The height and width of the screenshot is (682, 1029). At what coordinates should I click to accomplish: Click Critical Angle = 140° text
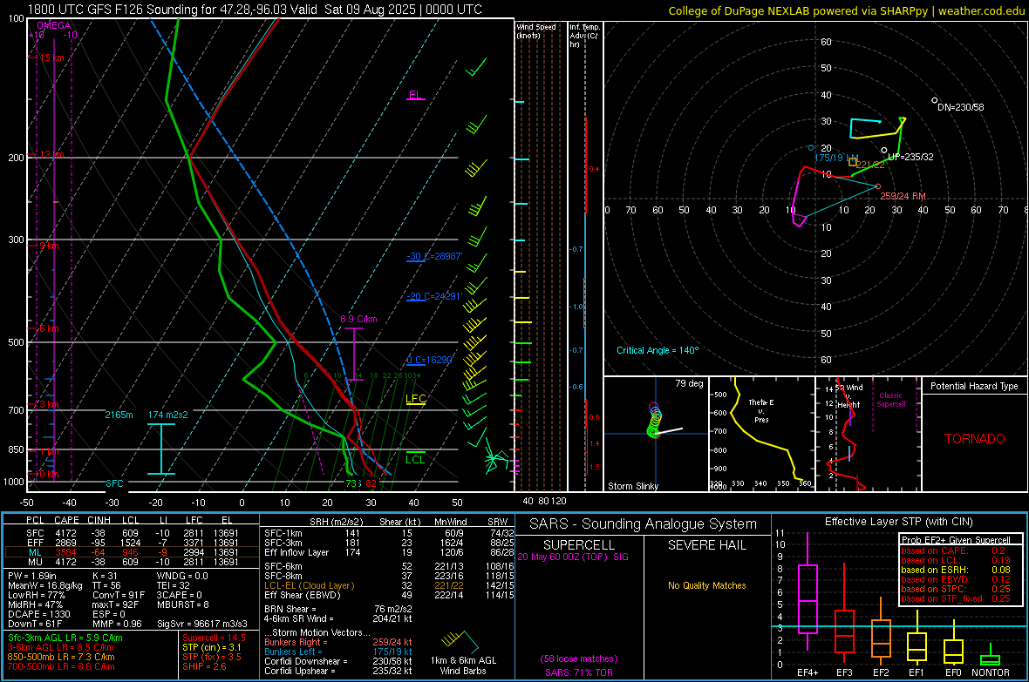tap(658, 350)
